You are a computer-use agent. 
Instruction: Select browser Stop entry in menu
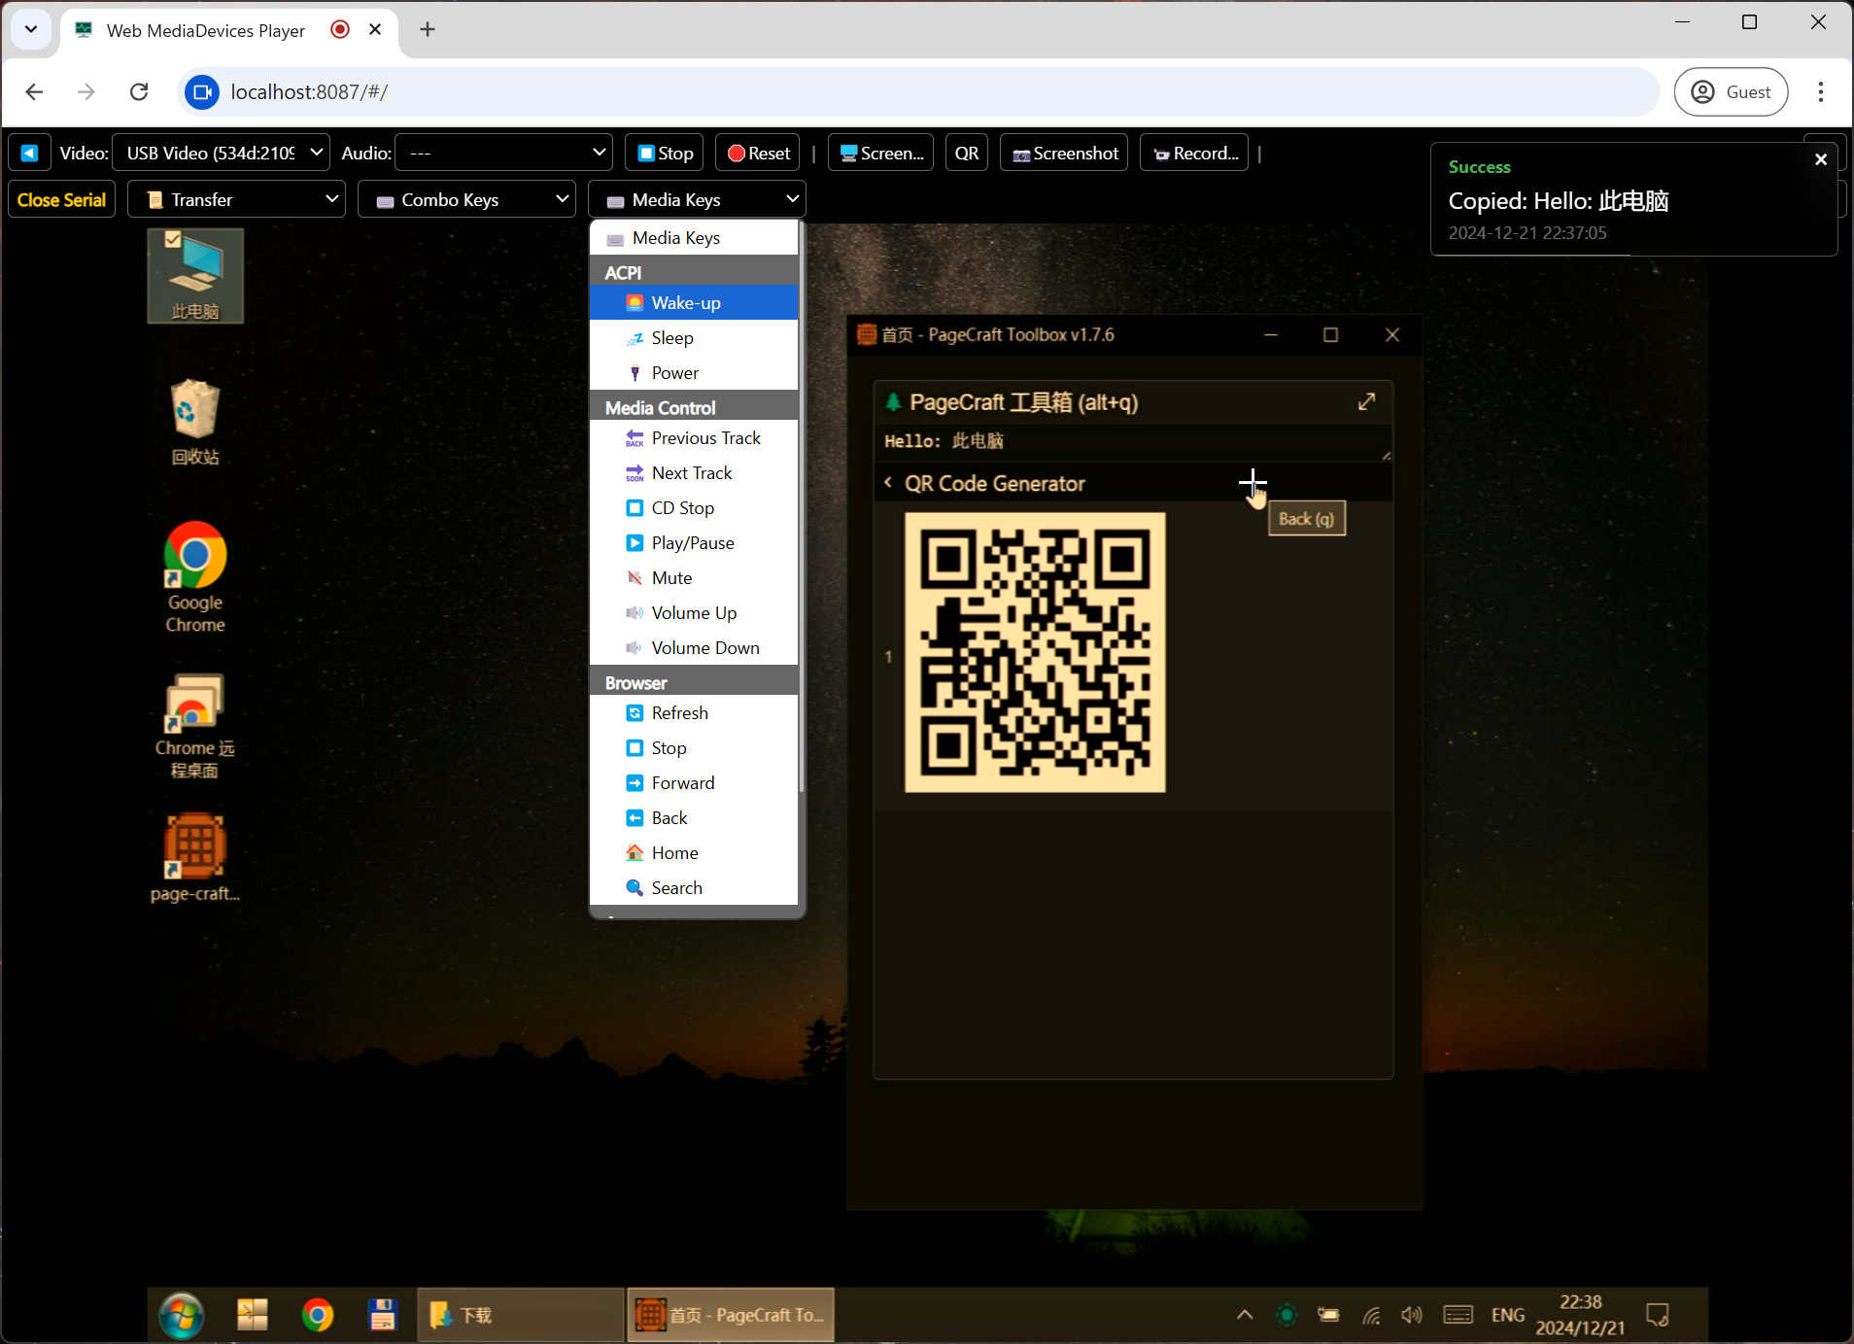tap(694, 747)
